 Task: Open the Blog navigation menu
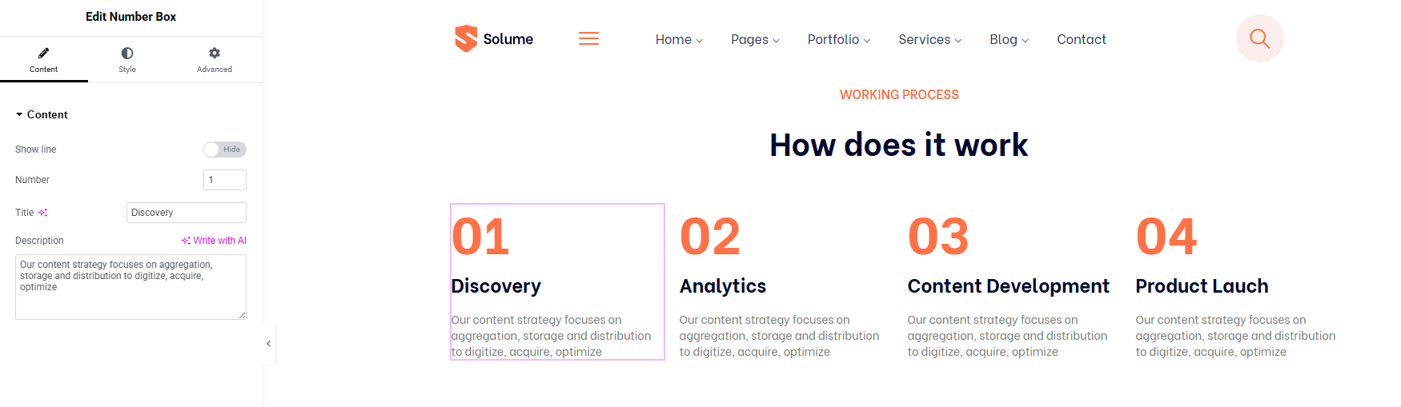[x=1009, y=39]
